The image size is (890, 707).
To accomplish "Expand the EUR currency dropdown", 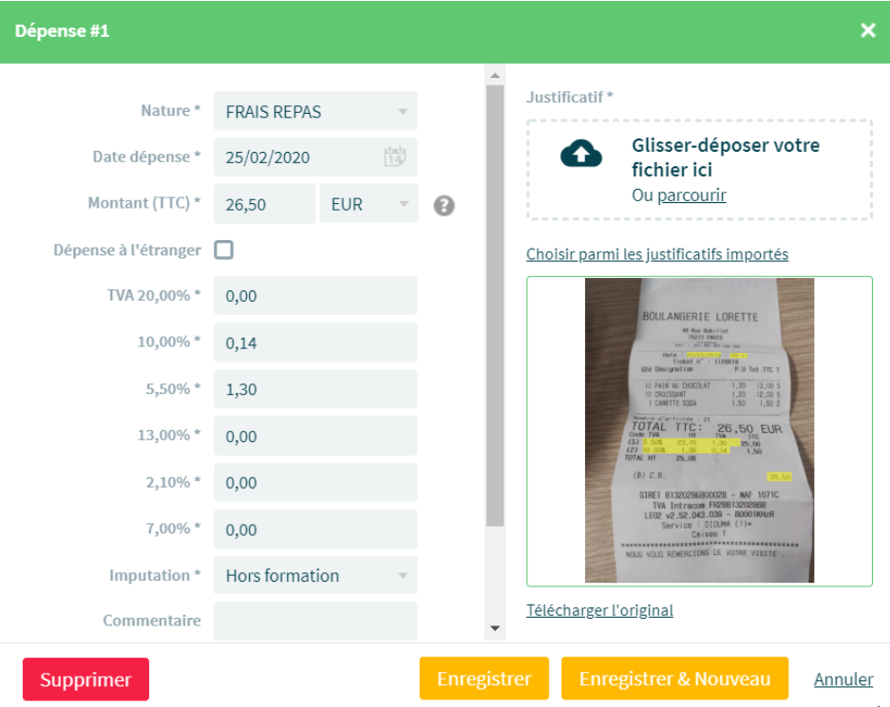I will pos(369,204).
